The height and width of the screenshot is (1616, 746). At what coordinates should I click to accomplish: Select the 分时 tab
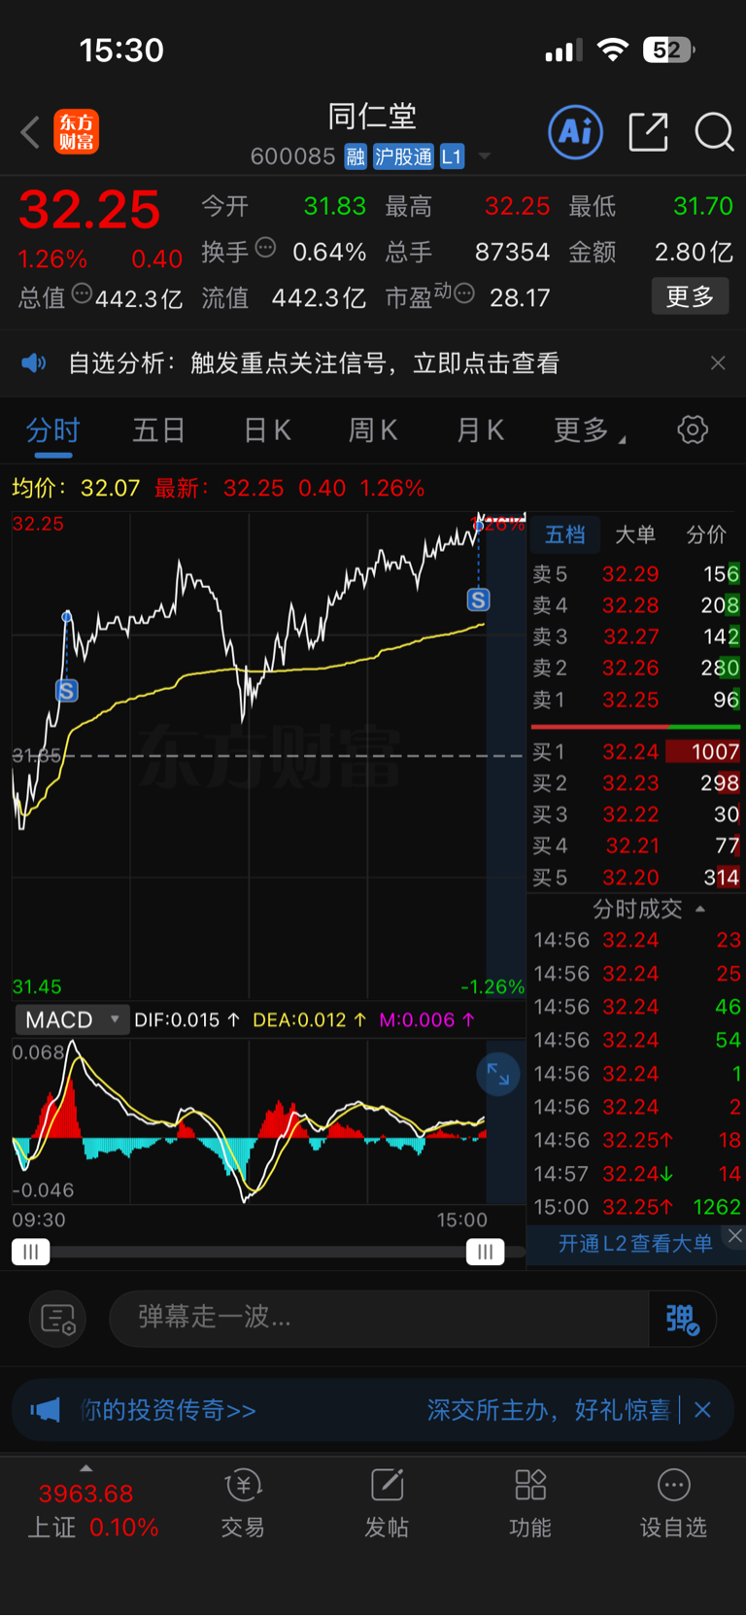point(52,430)
